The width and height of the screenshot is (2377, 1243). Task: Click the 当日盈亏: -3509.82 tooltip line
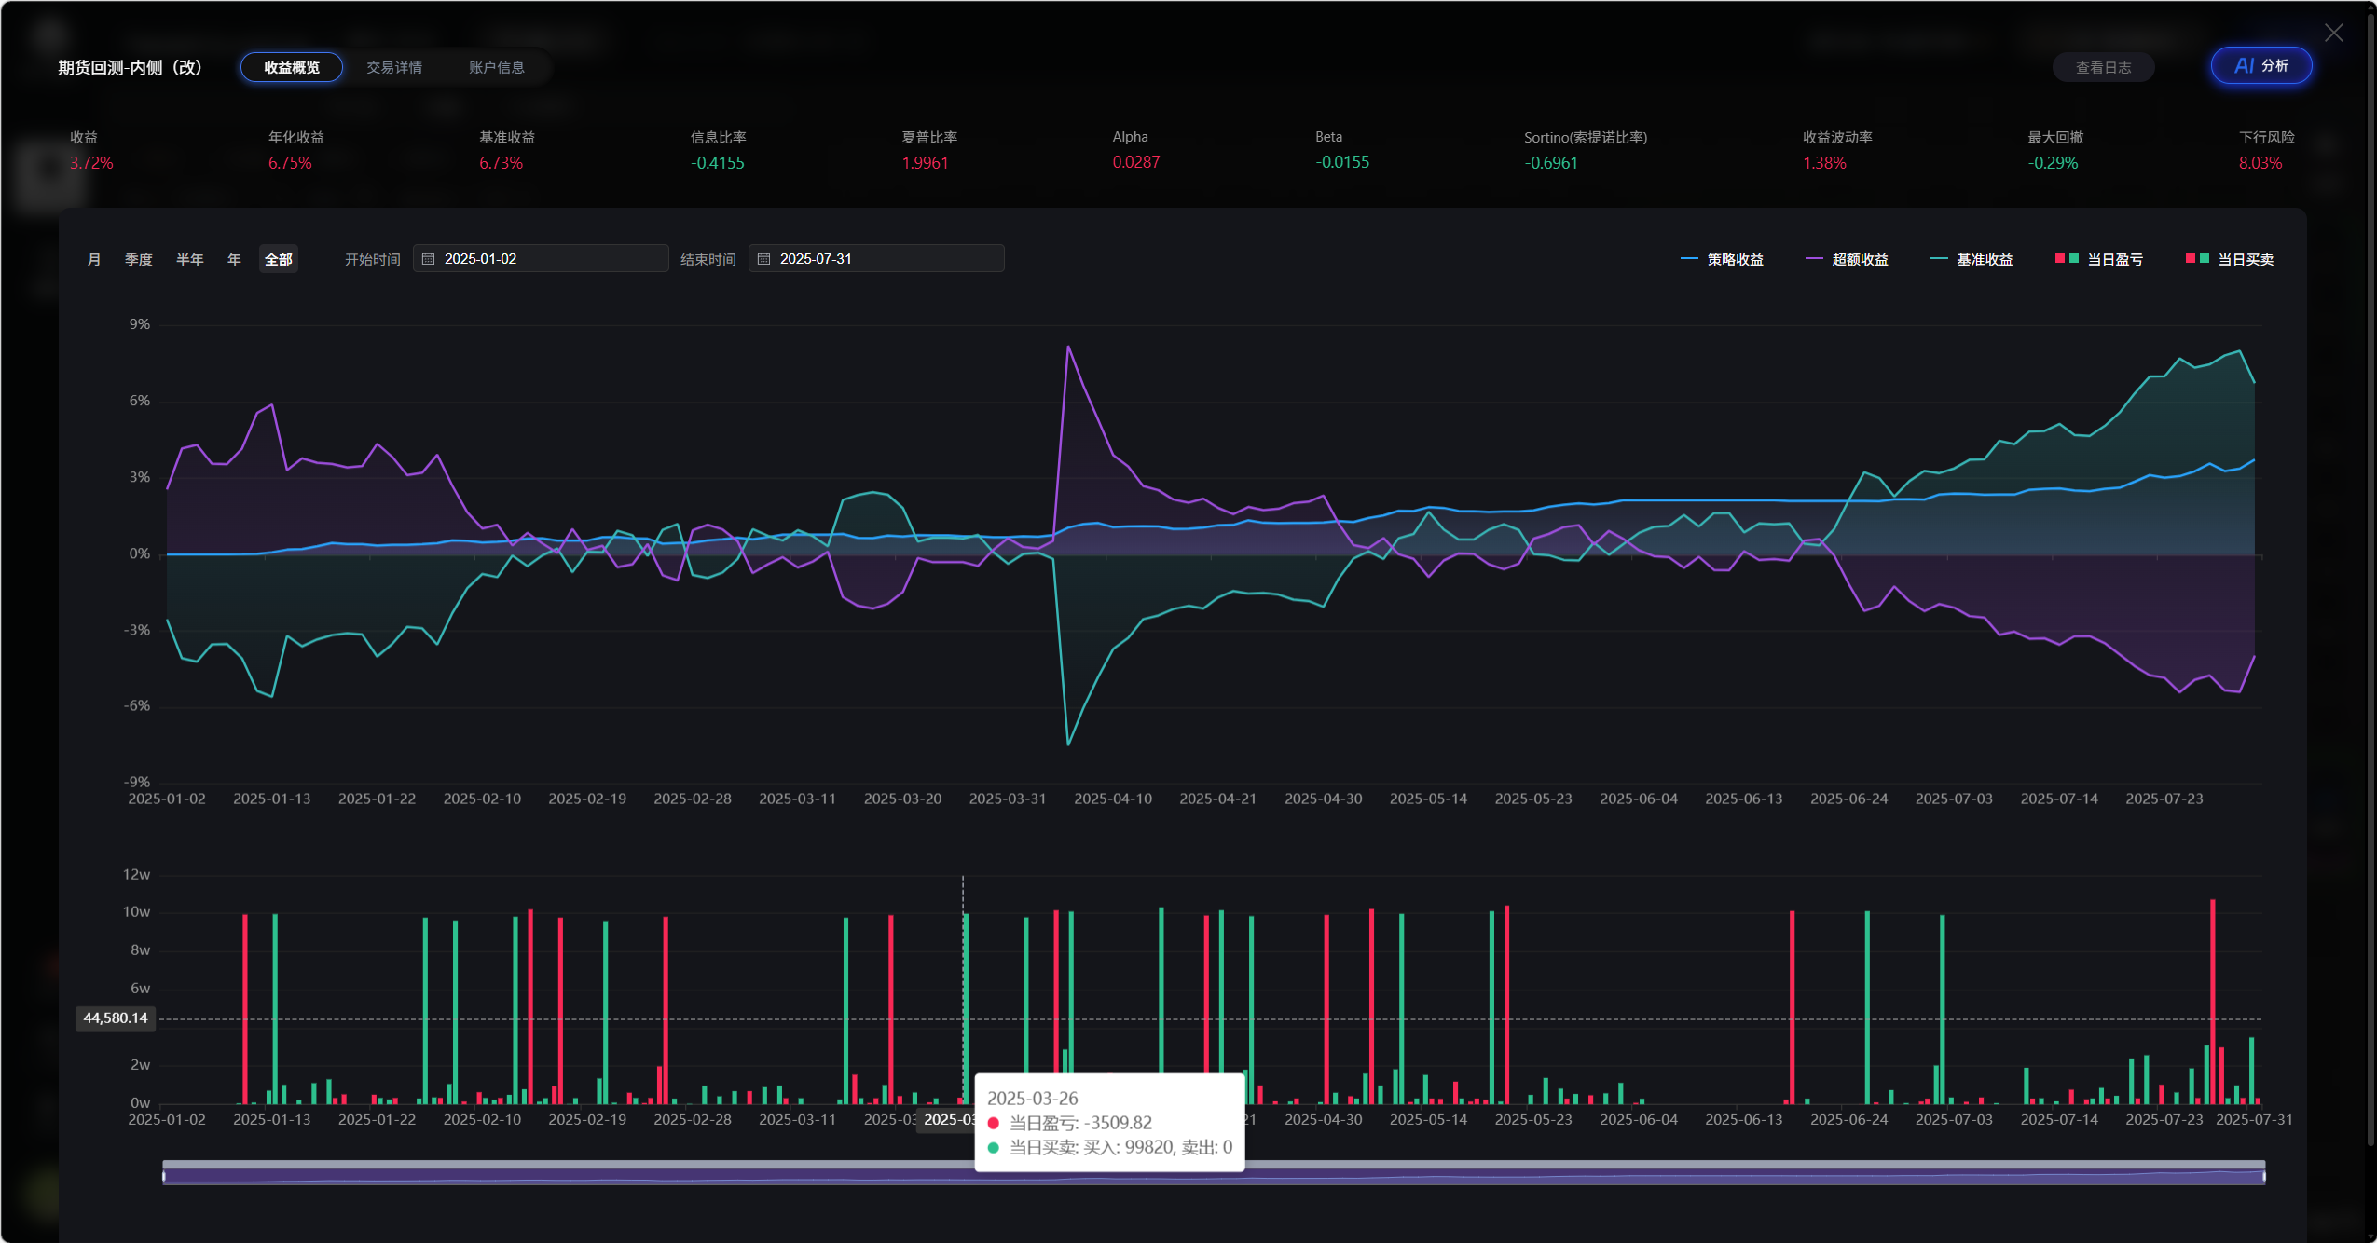pos(1070,1123)
